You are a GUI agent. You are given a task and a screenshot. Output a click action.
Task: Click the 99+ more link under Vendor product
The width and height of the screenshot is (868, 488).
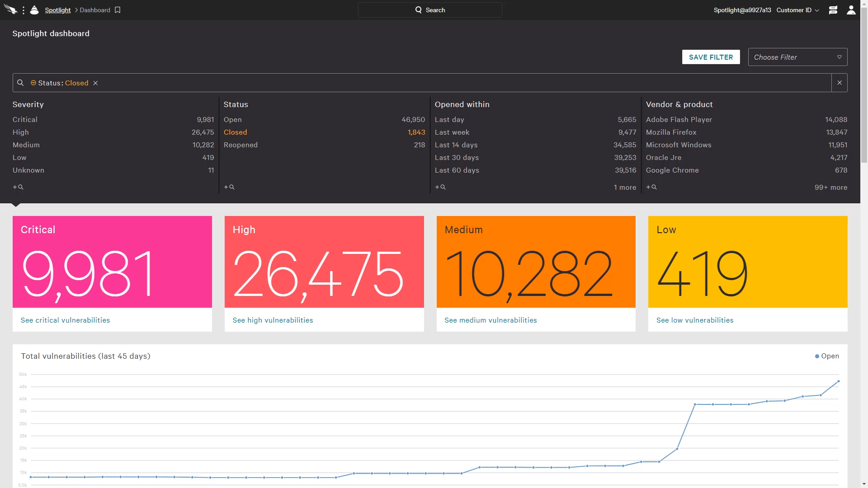pyautogui.click(x=830, y=187)
